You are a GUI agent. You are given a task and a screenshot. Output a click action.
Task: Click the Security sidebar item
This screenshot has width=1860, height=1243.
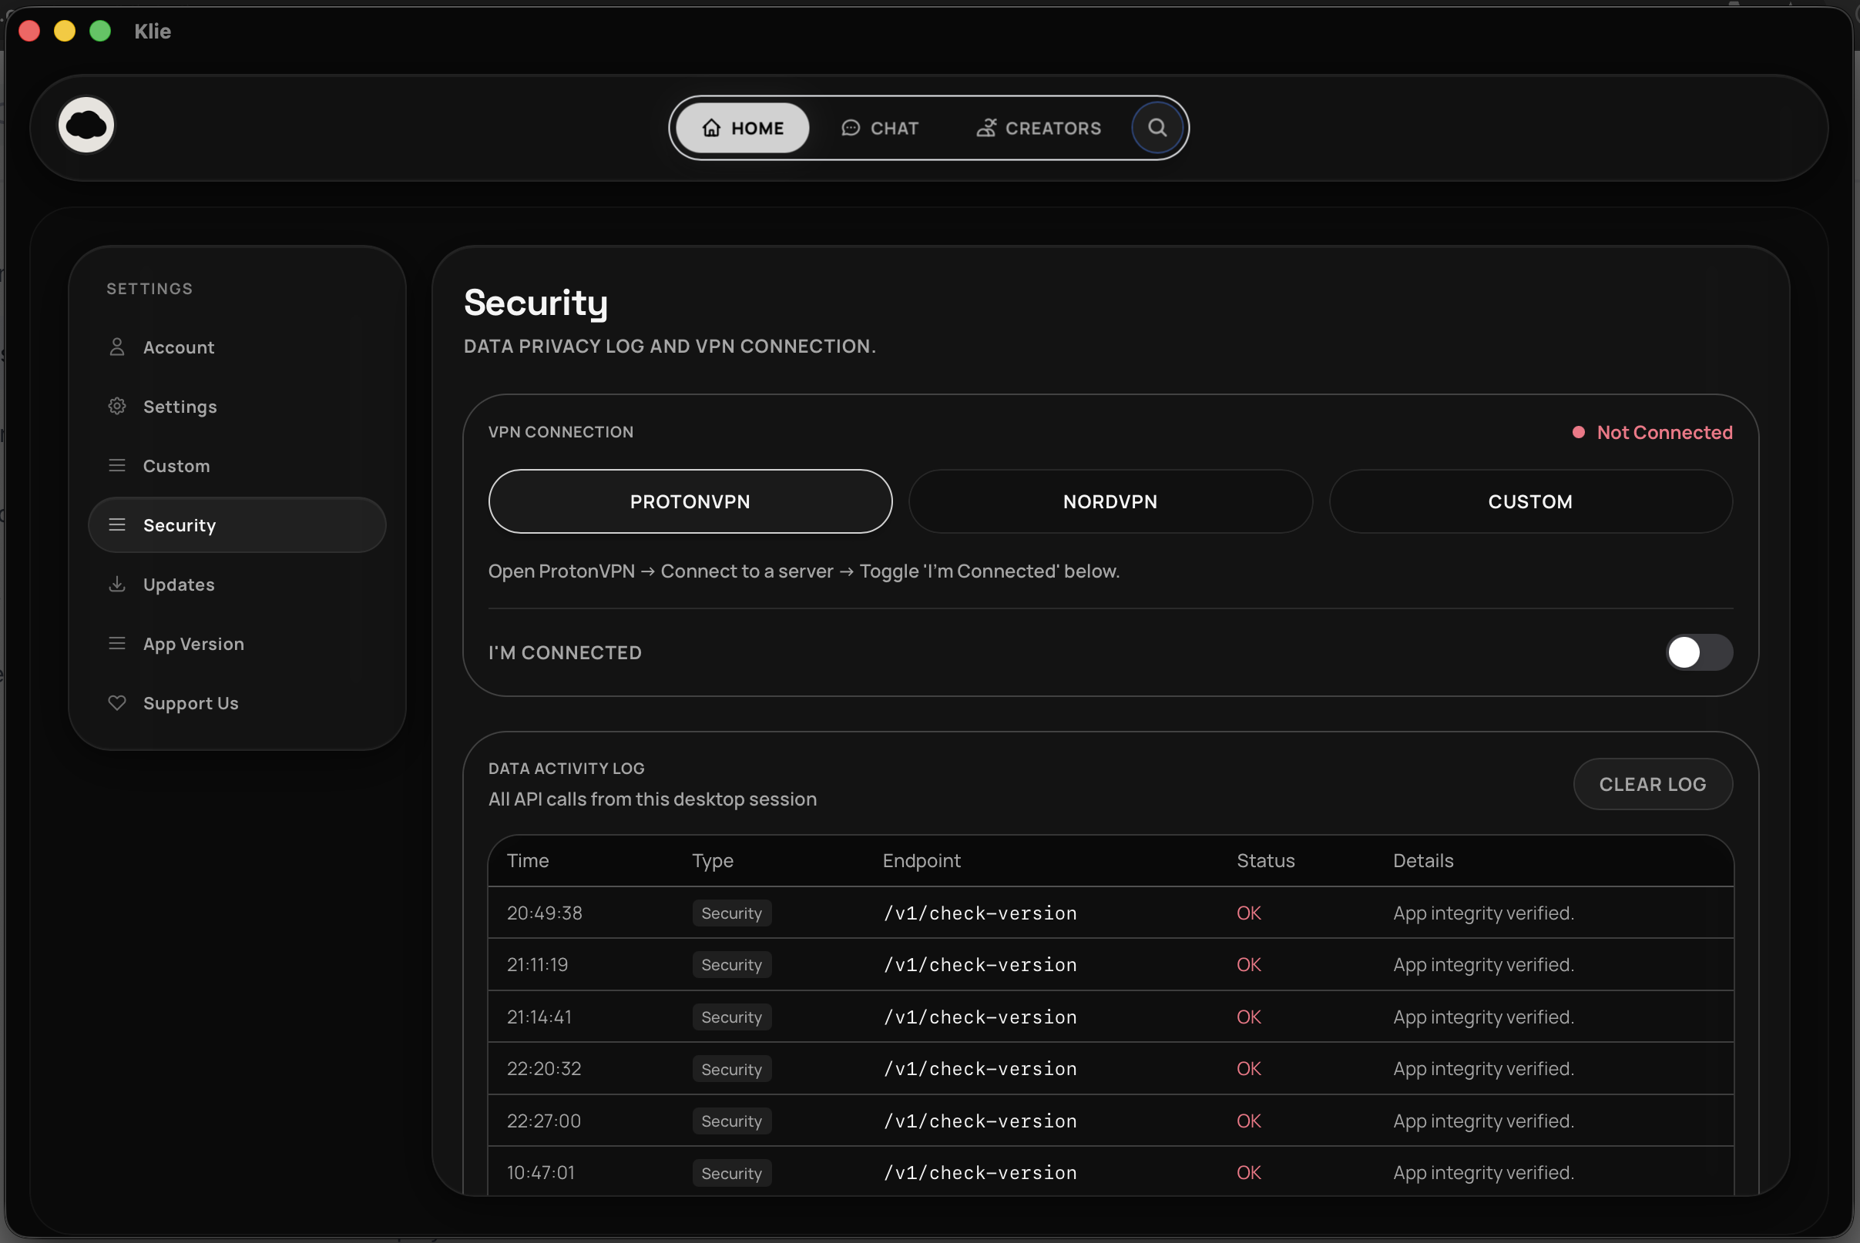coord(237,524)
